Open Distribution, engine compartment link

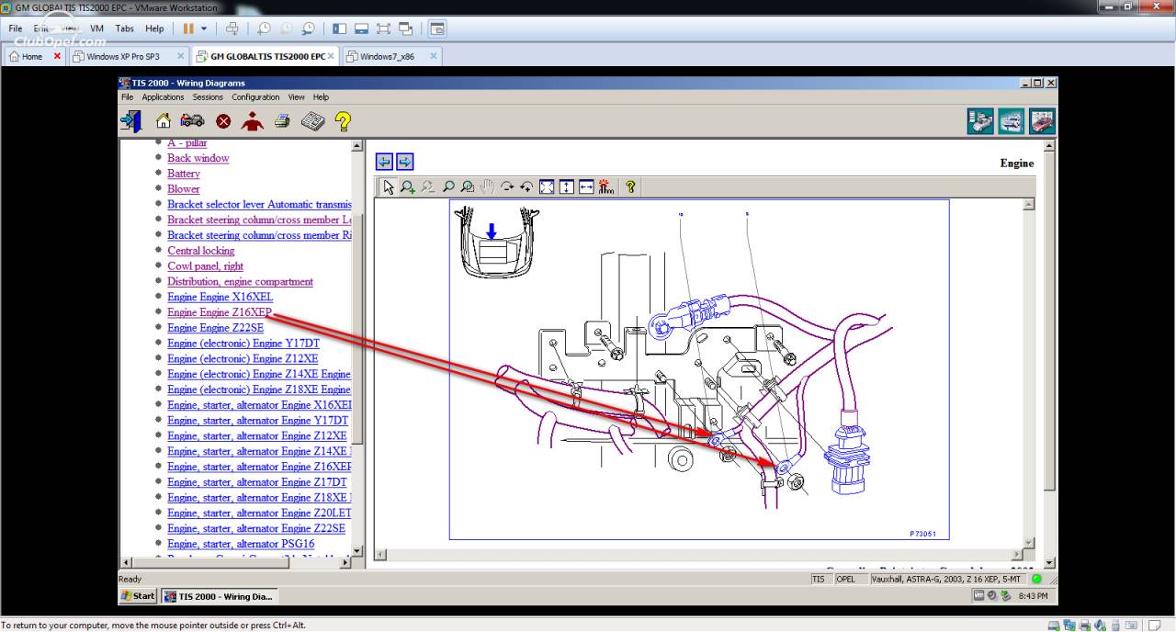click(241, 282)
